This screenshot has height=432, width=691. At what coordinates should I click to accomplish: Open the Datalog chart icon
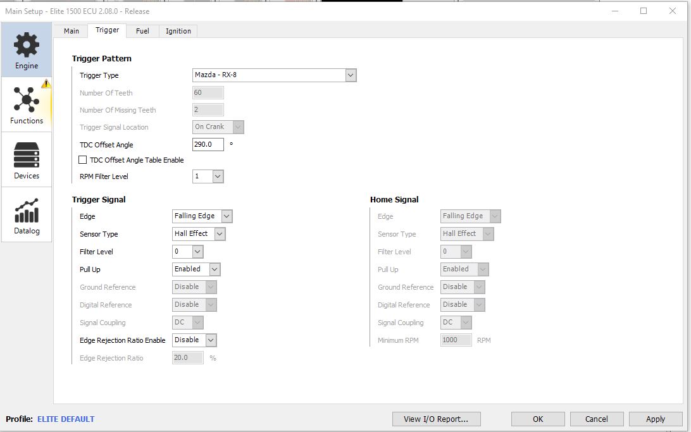pyautogui.click(x=27, y=211)
